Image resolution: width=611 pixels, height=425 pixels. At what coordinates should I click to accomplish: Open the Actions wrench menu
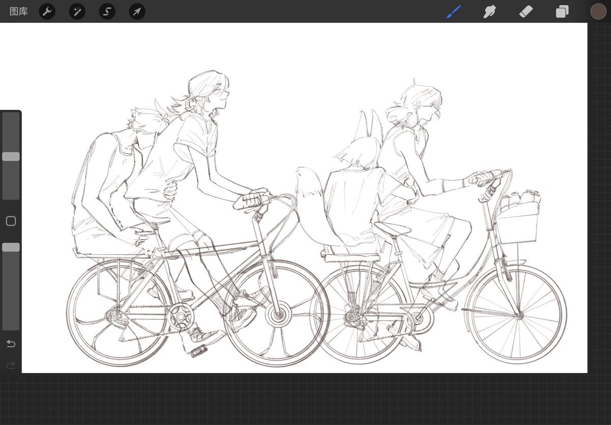47,11
